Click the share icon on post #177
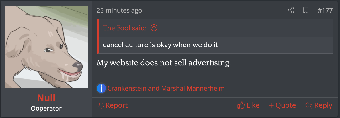340x118 pixels. point(291,11)
